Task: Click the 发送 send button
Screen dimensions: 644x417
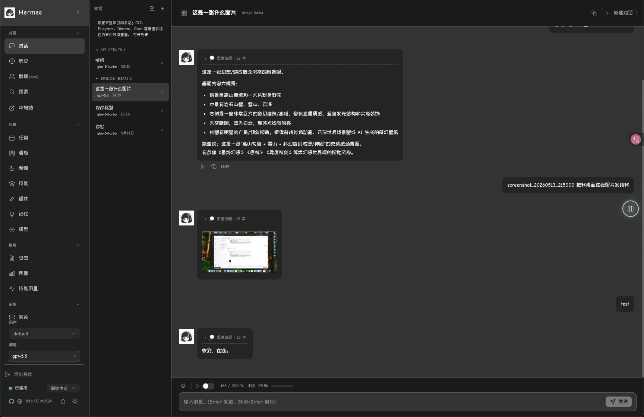Action: pos(619,402)
